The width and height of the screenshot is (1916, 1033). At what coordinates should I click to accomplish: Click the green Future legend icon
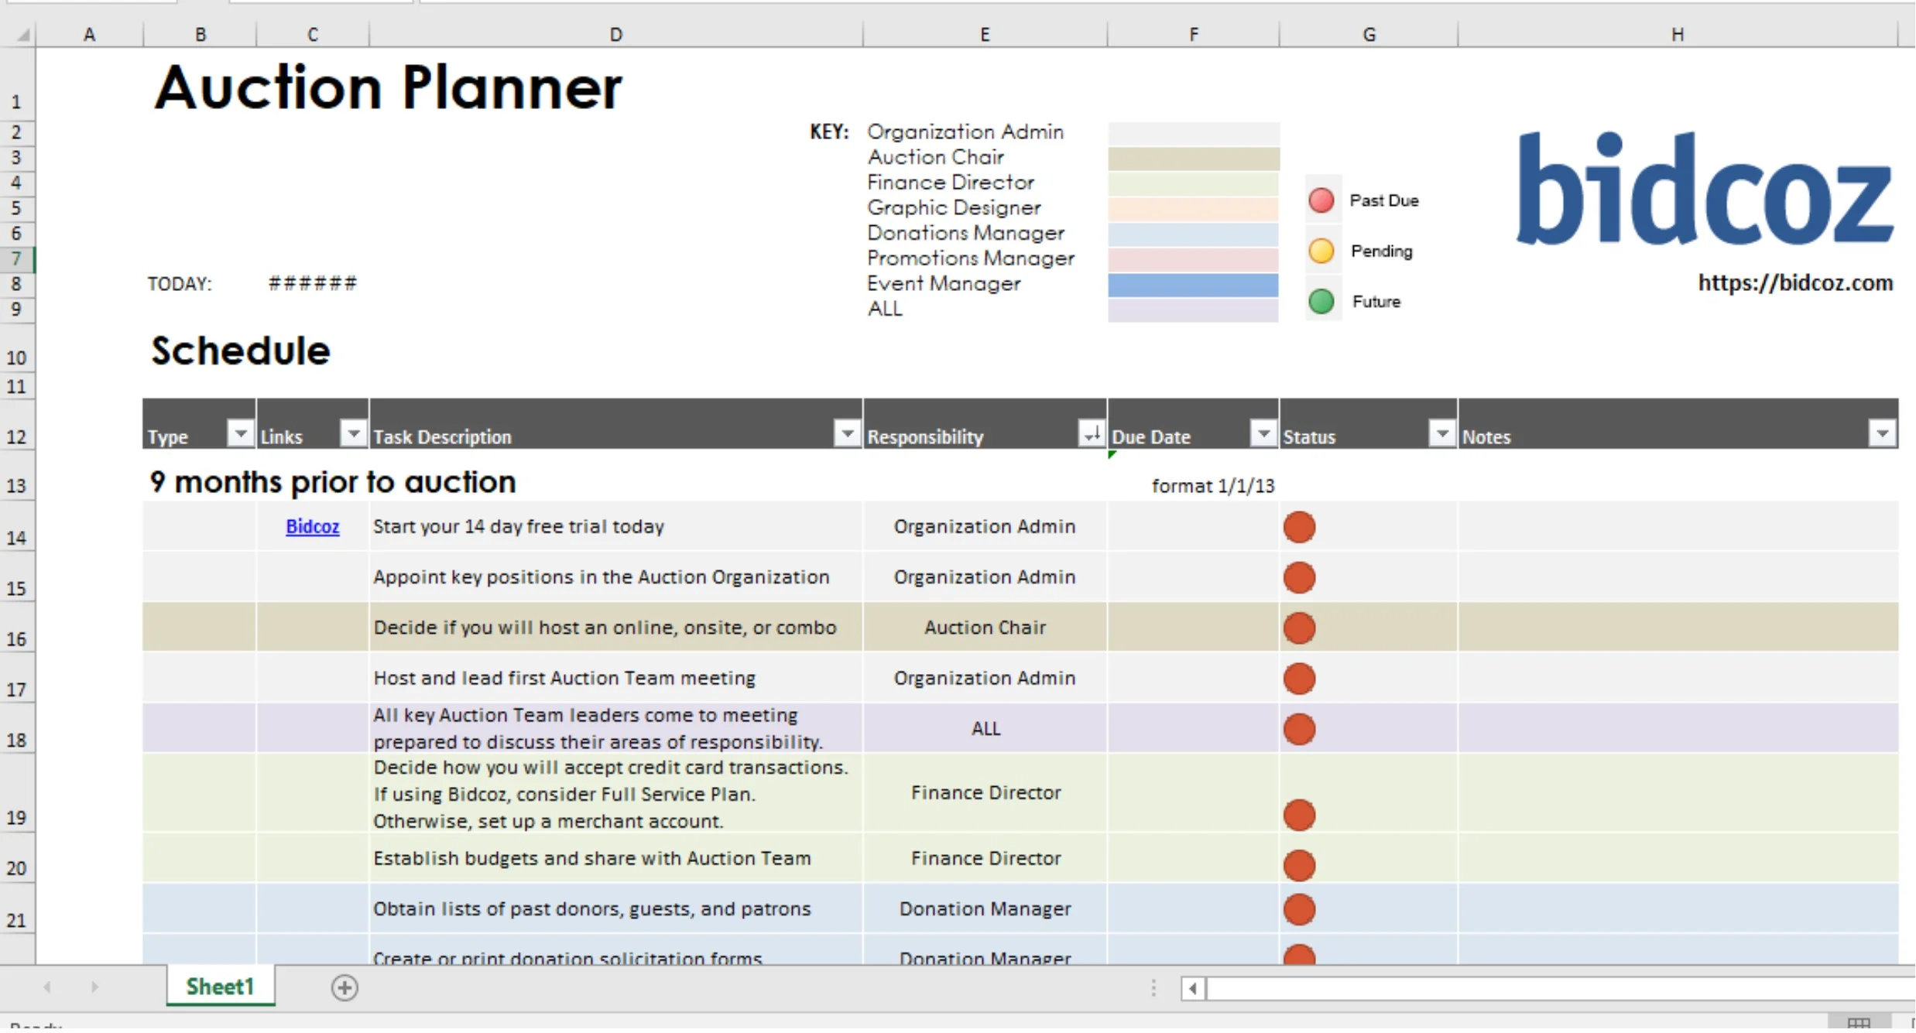1321,302
